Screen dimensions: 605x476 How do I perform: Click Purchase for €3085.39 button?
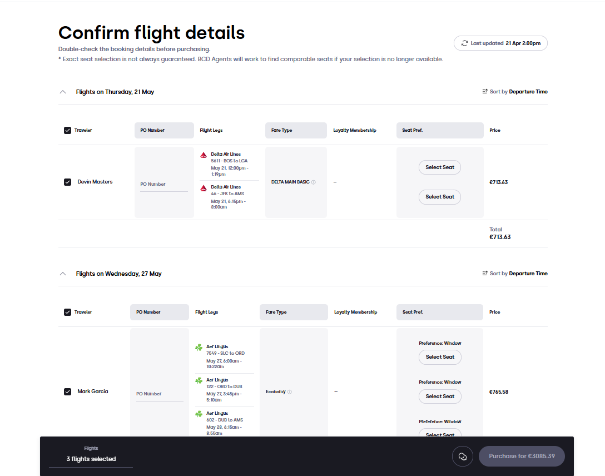522,457
